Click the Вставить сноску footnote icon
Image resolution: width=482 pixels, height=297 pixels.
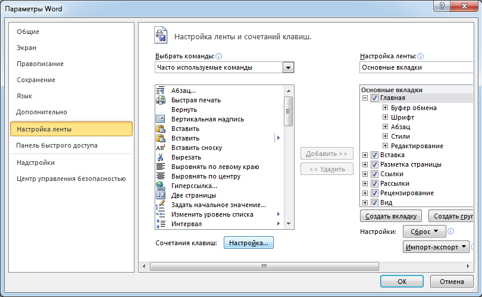[161, 148]
